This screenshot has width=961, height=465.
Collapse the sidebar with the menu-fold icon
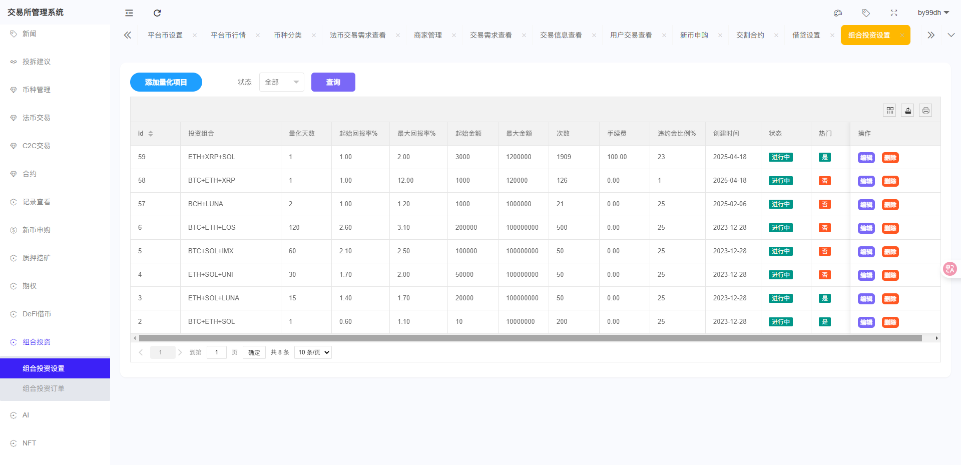[129, 13]
